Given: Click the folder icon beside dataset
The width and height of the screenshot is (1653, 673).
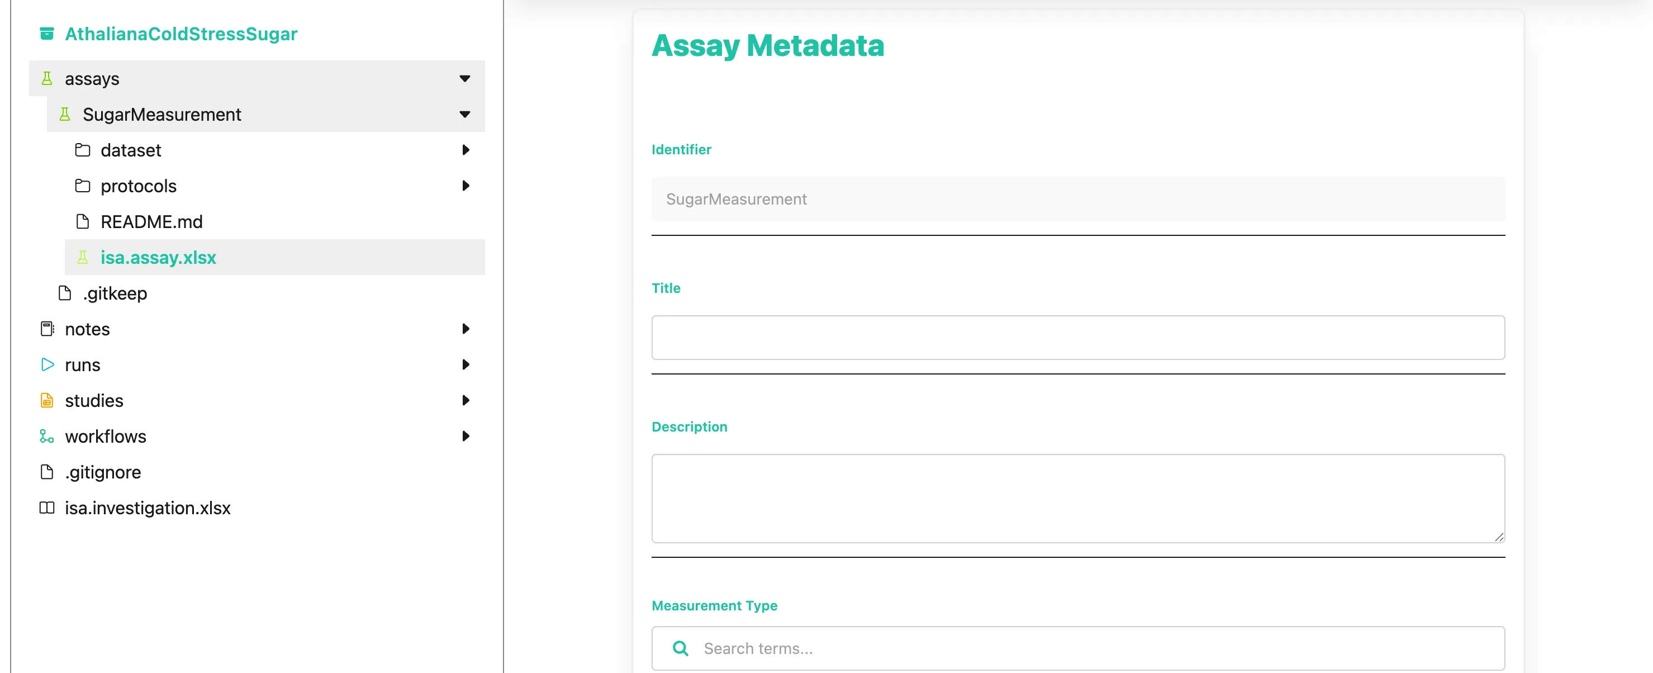Looking at the screenshot, I should (83, 150).
